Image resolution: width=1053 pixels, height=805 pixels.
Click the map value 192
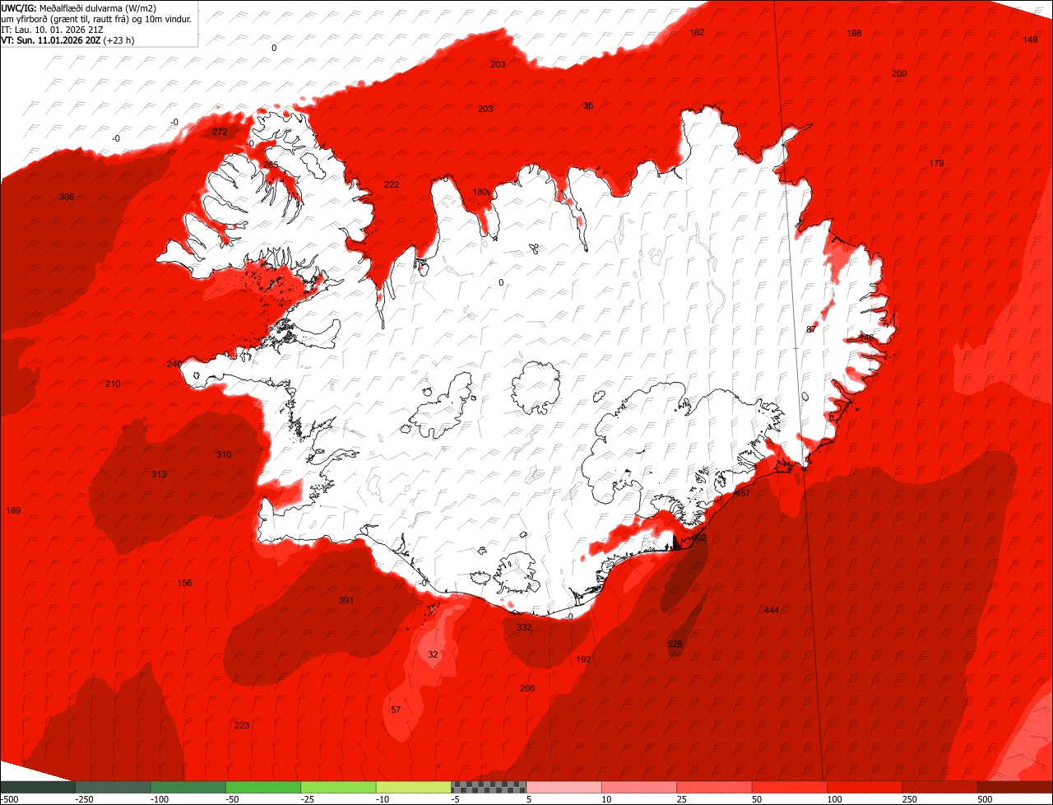583,659
